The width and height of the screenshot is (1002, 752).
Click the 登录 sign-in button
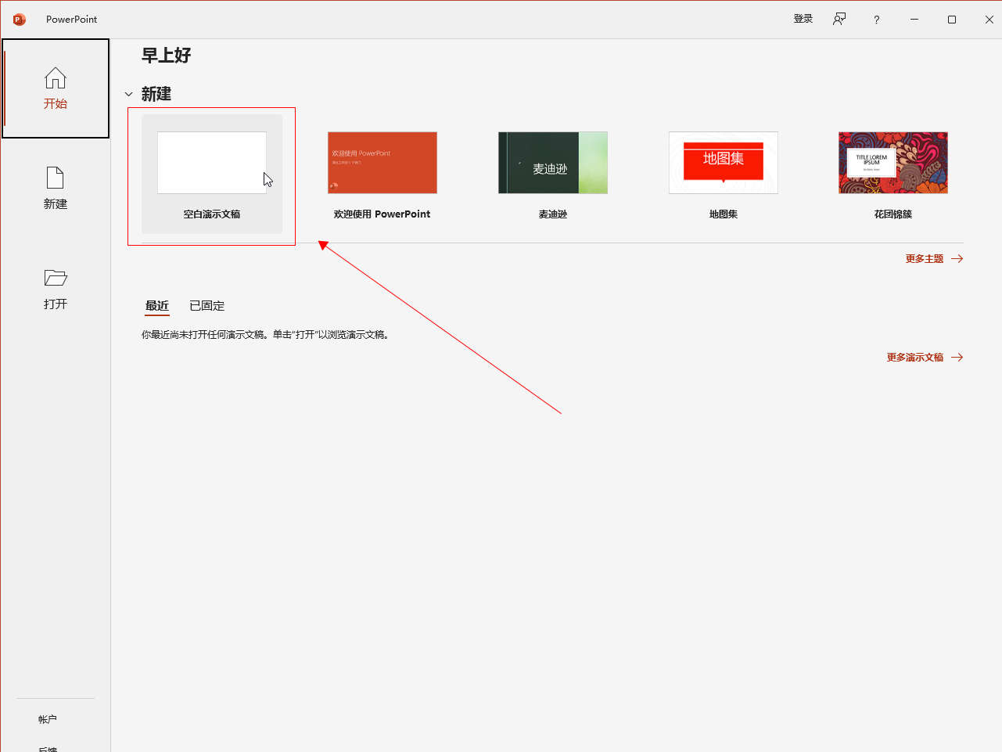tap(803, 20)
